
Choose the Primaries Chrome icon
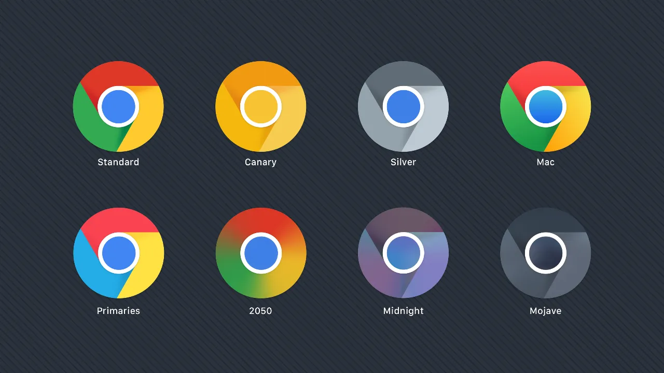(118, 253)
